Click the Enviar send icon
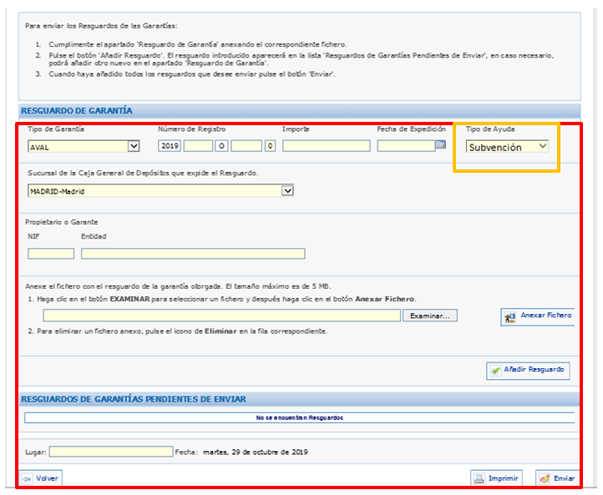Screen dimensions: 603x495 point(545,479)
